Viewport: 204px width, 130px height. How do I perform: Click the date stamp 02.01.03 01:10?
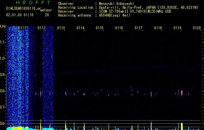(20, 15)
